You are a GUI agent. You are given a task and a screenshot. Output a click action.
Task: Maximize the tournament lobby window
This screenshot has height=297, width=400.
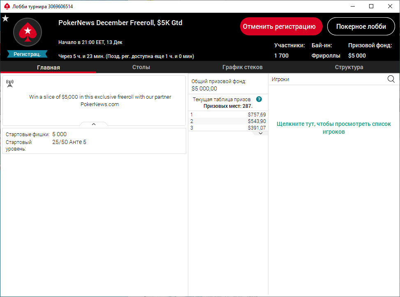[372, 7]
